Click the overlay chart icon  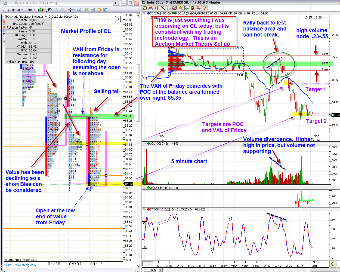175,8
